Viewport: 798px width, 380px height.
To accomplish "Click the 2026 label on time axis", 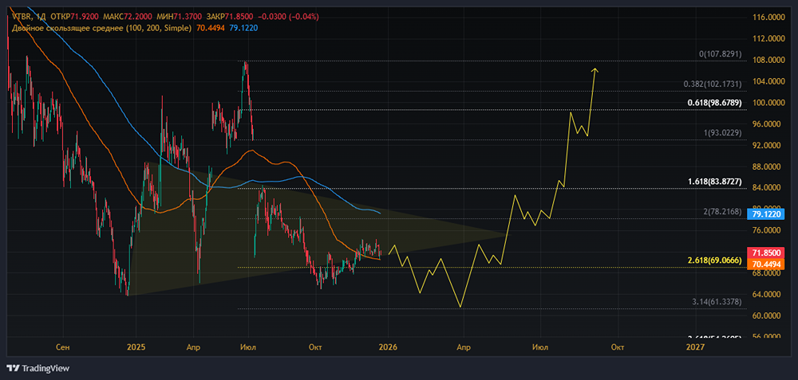I will pyautogui.click(x=388, y=347).
